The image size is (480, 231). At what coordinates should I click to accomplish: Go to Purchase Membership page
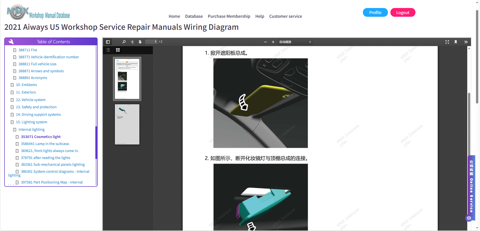[x=229, y=16]
